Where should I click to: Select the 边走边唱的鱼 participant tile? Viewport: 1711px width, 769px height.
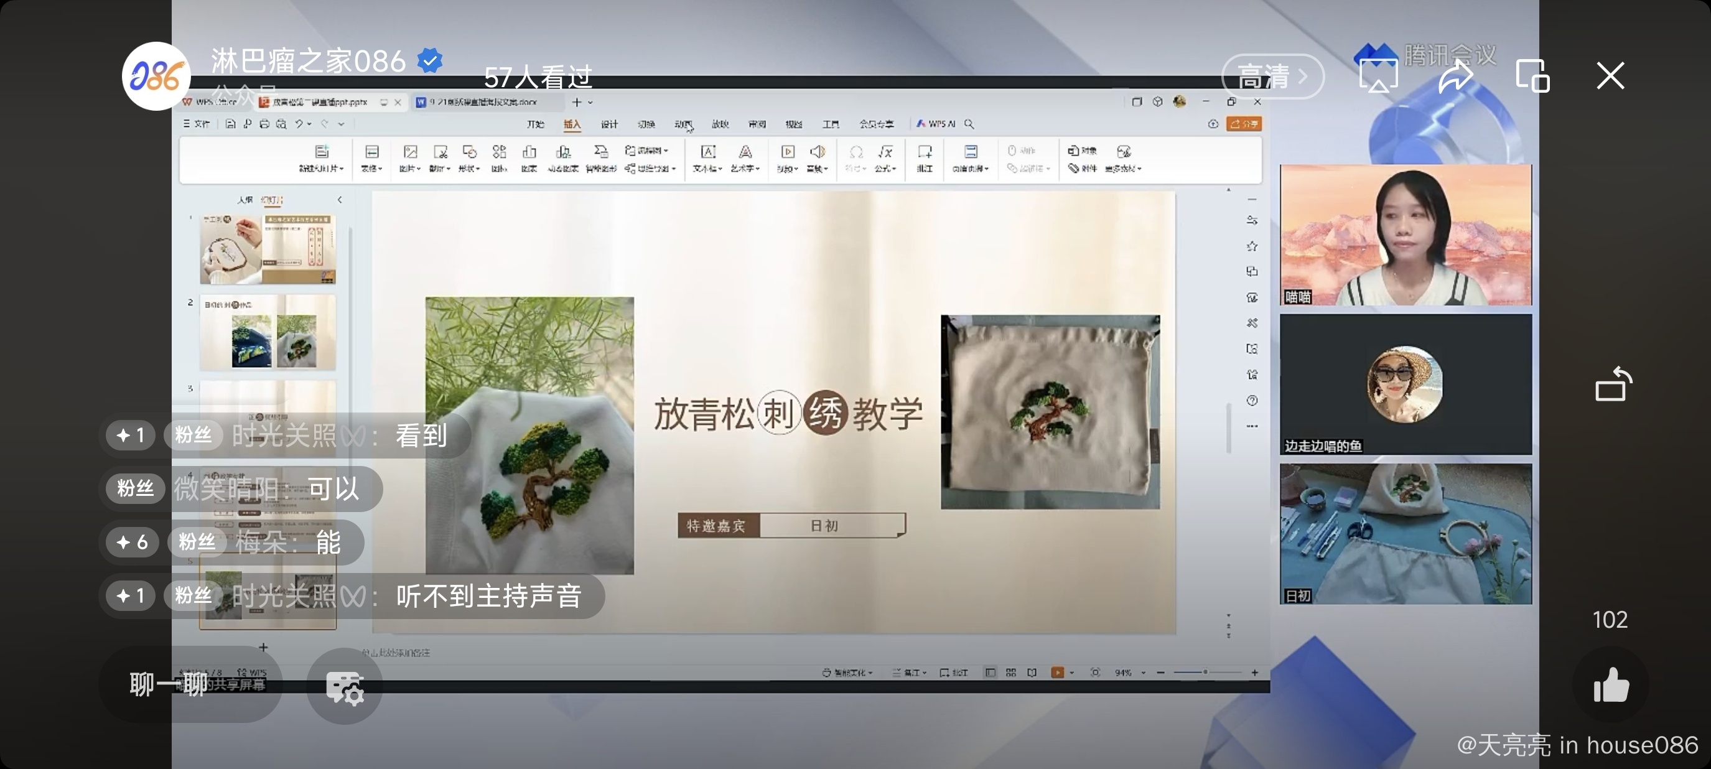point(1406,384)
